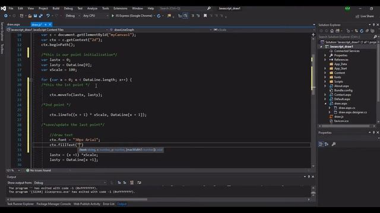Open the Server Explorer side tab
Viewport: 380px width, 213px height.
(x=2, y=31)
